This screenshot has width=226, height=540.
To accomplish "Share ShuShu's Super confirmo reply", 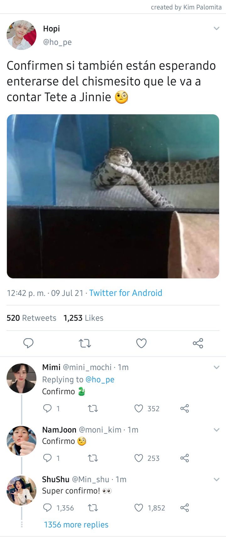I will click(x=185, y=508).
